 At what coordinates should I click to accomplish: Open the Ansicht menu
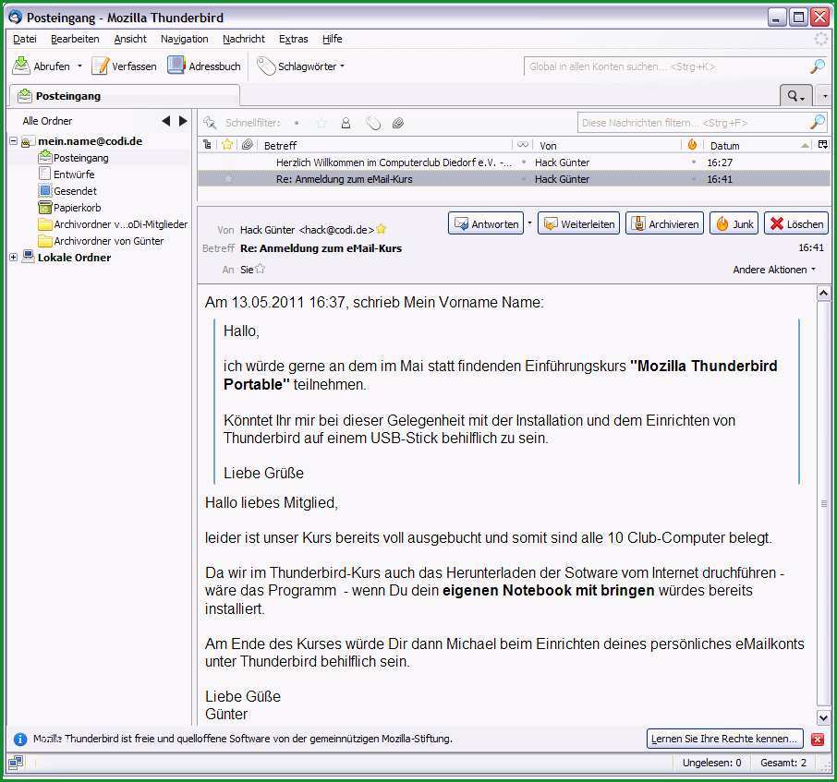(129, 39)
